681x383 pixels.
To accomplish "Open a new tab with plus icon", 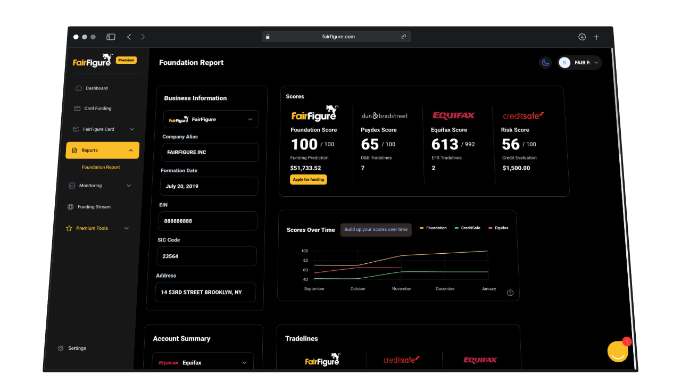I will tap(596, 37).
